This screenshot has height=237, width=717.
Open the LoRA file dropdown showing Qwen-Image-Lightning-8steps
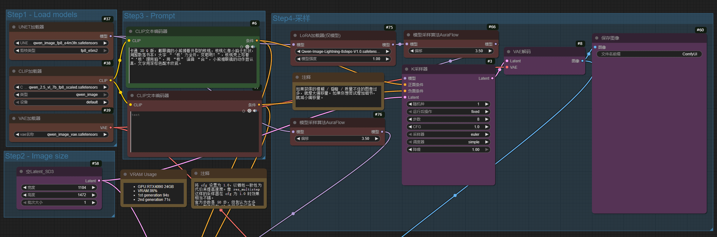pyautogui.click(x=343, y=52)
